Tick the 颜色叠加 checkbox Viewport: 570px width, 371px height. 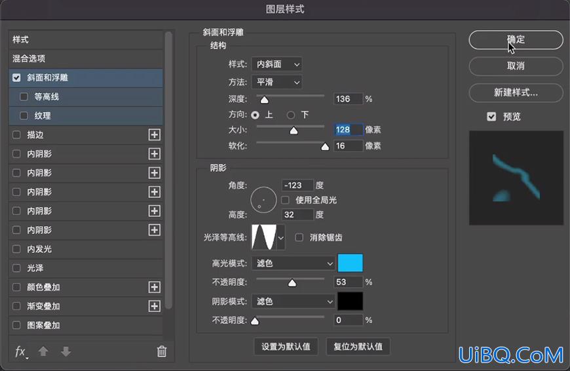pyautogui.click(x=16, y=287)
